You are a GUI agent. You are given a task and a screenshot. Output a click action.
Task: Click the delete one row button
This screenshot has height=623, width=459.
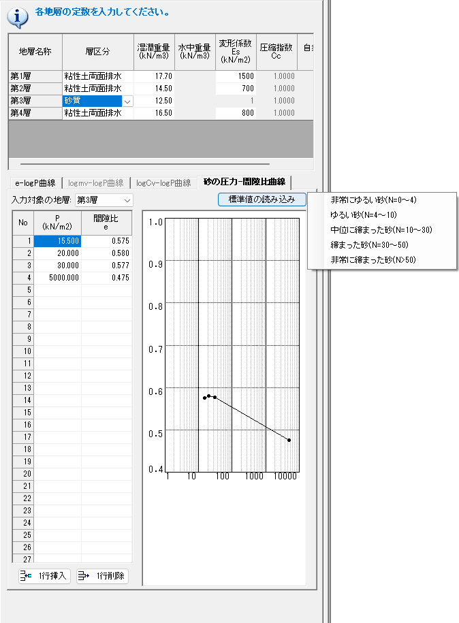(x=102, y=576)
